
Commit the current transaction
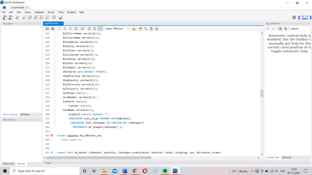pyautogui.click(x=89, y=29)
